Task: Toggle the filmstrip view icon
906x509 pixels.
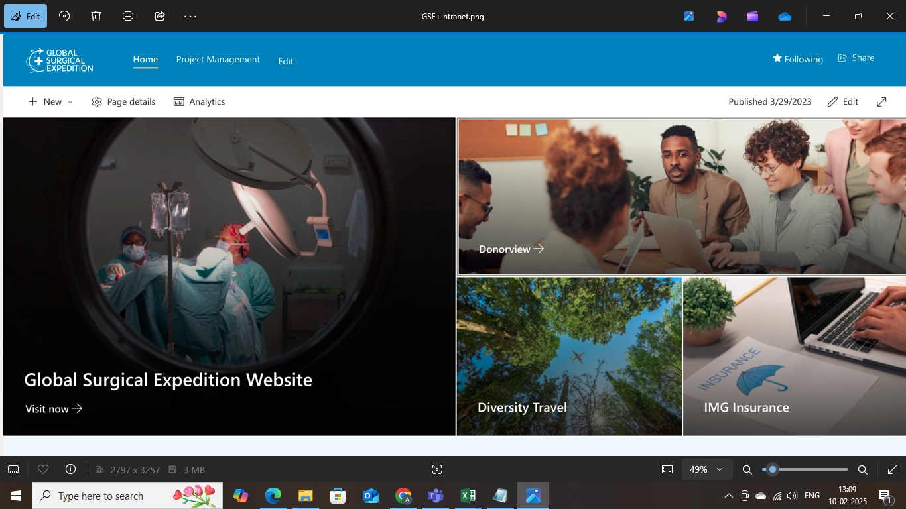Action: click(x=13, y=469)
